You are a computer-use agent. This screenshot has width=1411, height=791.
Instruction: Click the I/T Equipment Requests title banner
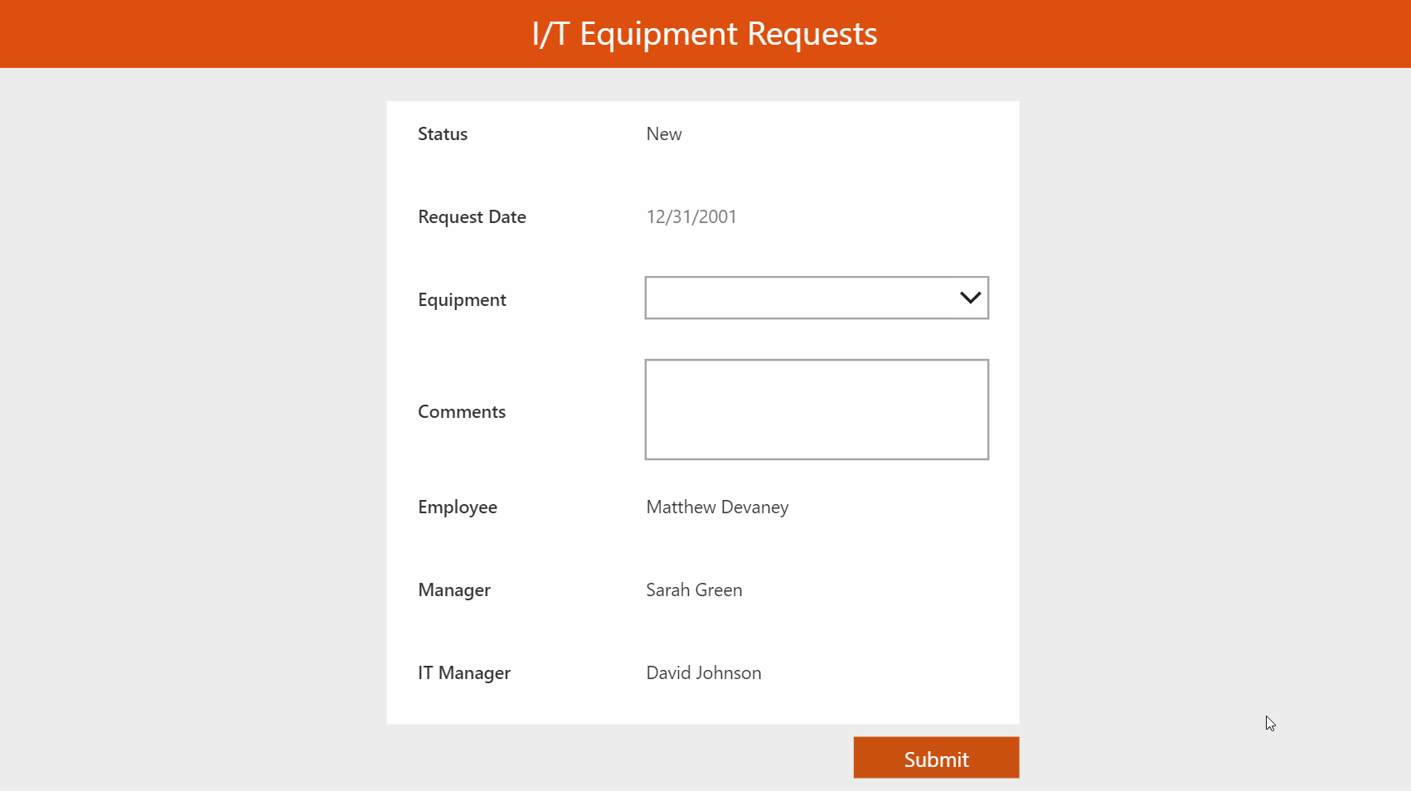705,33
